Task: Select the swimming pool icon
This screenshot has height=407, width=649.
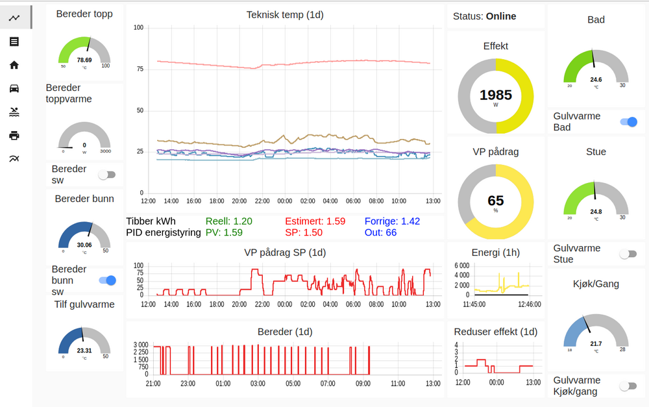Action: pyautogui.click(x=14, y=112)
